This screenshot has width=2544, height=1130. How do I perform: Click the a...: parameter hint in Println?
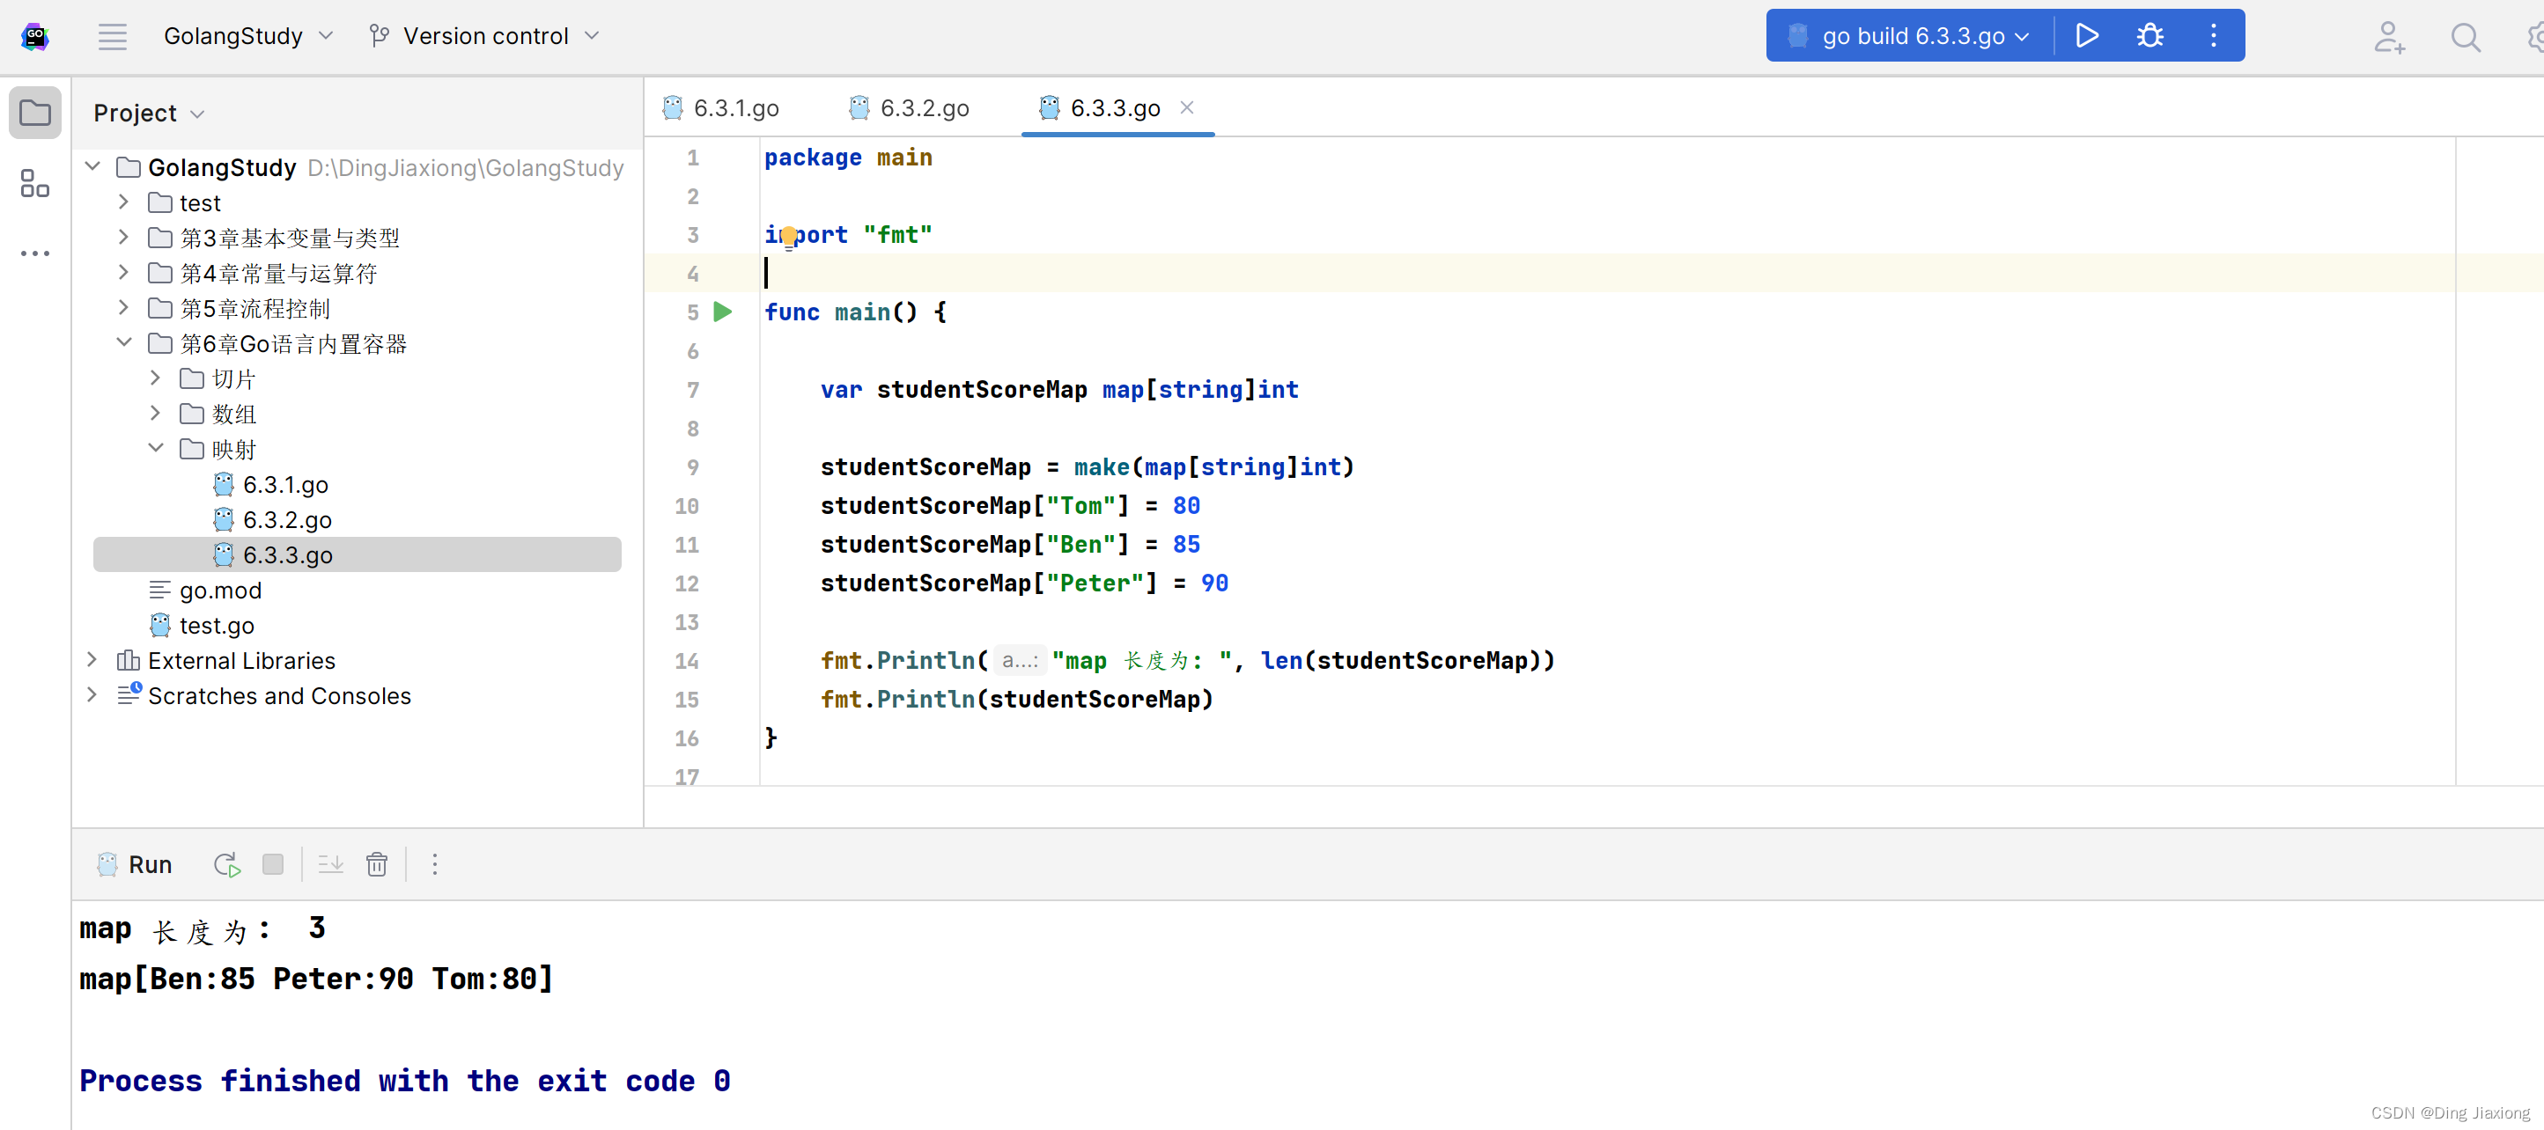pyautogui.click(x=1019, y=660)
